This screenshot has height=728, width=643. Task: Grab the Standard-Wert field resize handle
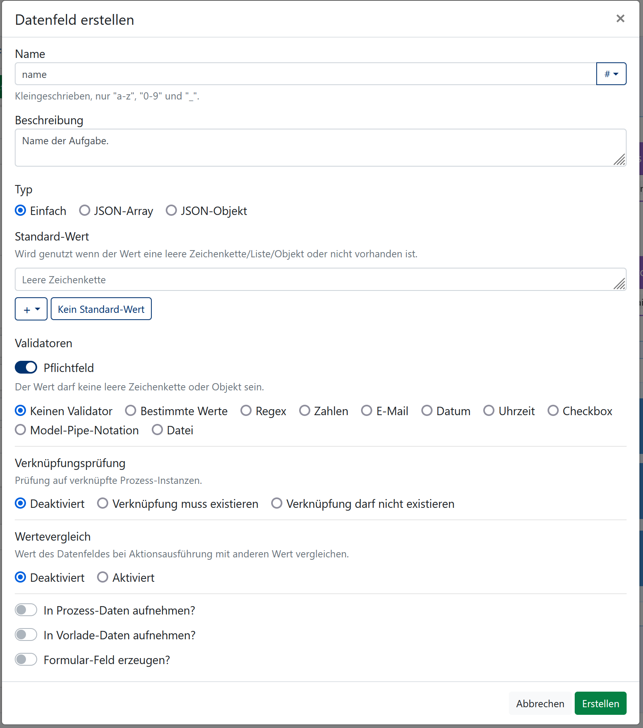[x=619, y=284]
